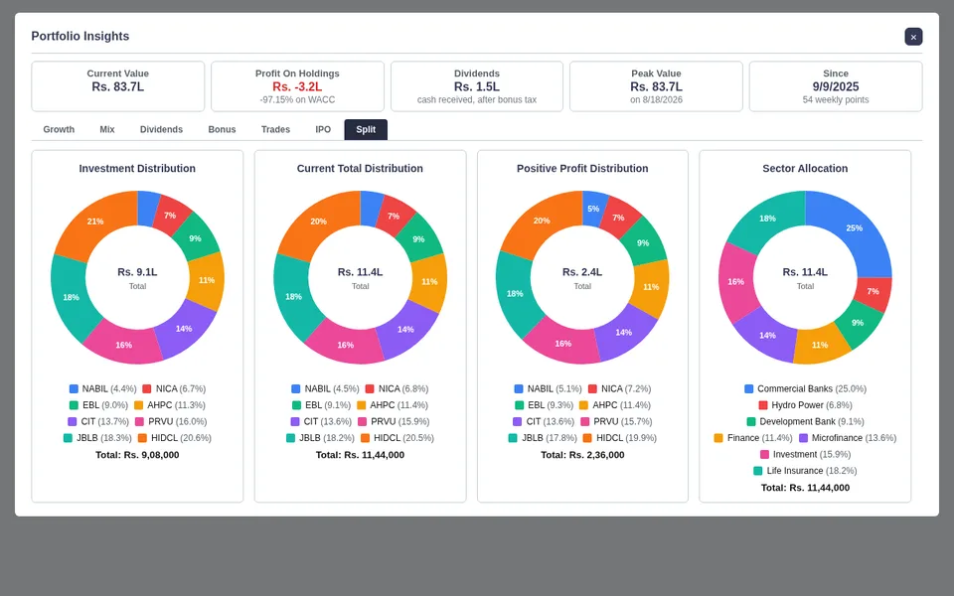Viewport: 954px width, 596px height.
Task: Toggle EBL legend entry in Investment Distribution
Action: [x=98, y=405]
